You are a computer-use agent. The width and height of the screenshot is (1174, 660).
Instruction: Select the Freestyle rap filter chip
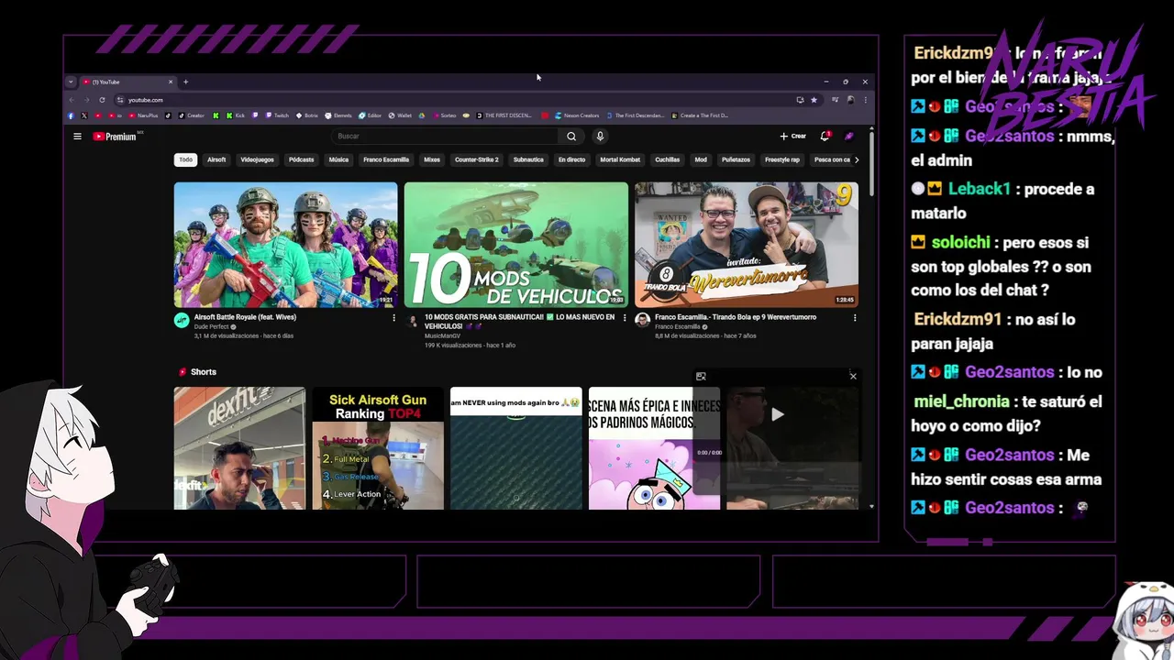(x=782, y=159)
